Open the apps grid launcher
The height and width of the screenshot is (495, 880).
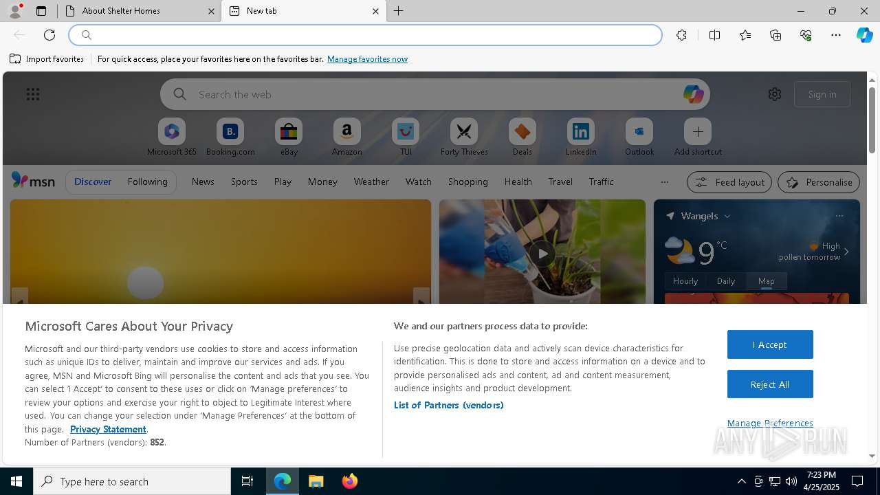[33, 94]
